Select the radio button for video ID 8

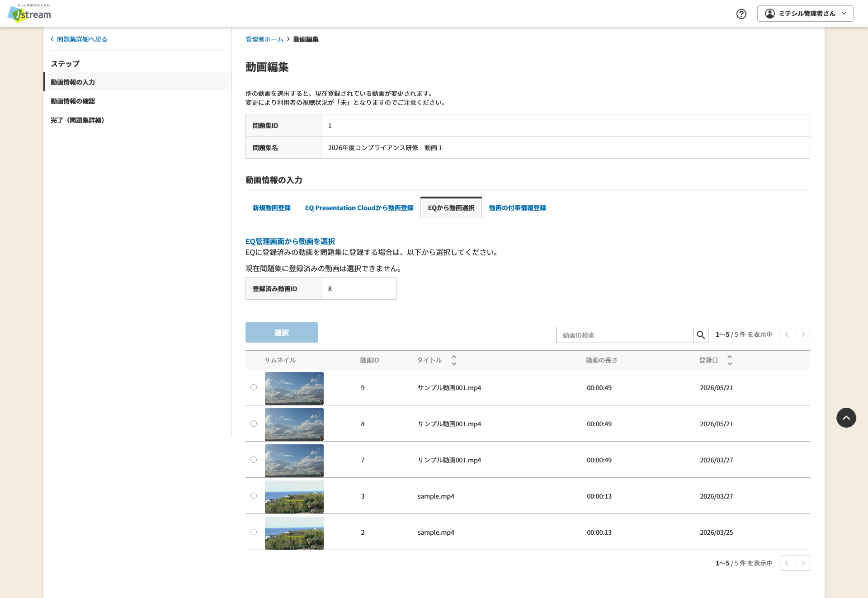(254, 424)
